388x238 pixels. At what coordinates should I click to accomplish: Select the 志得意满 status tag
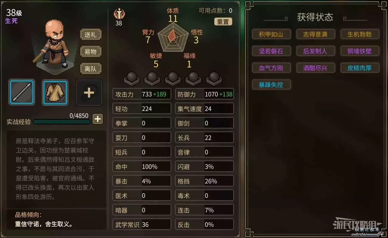pos(315,34)
